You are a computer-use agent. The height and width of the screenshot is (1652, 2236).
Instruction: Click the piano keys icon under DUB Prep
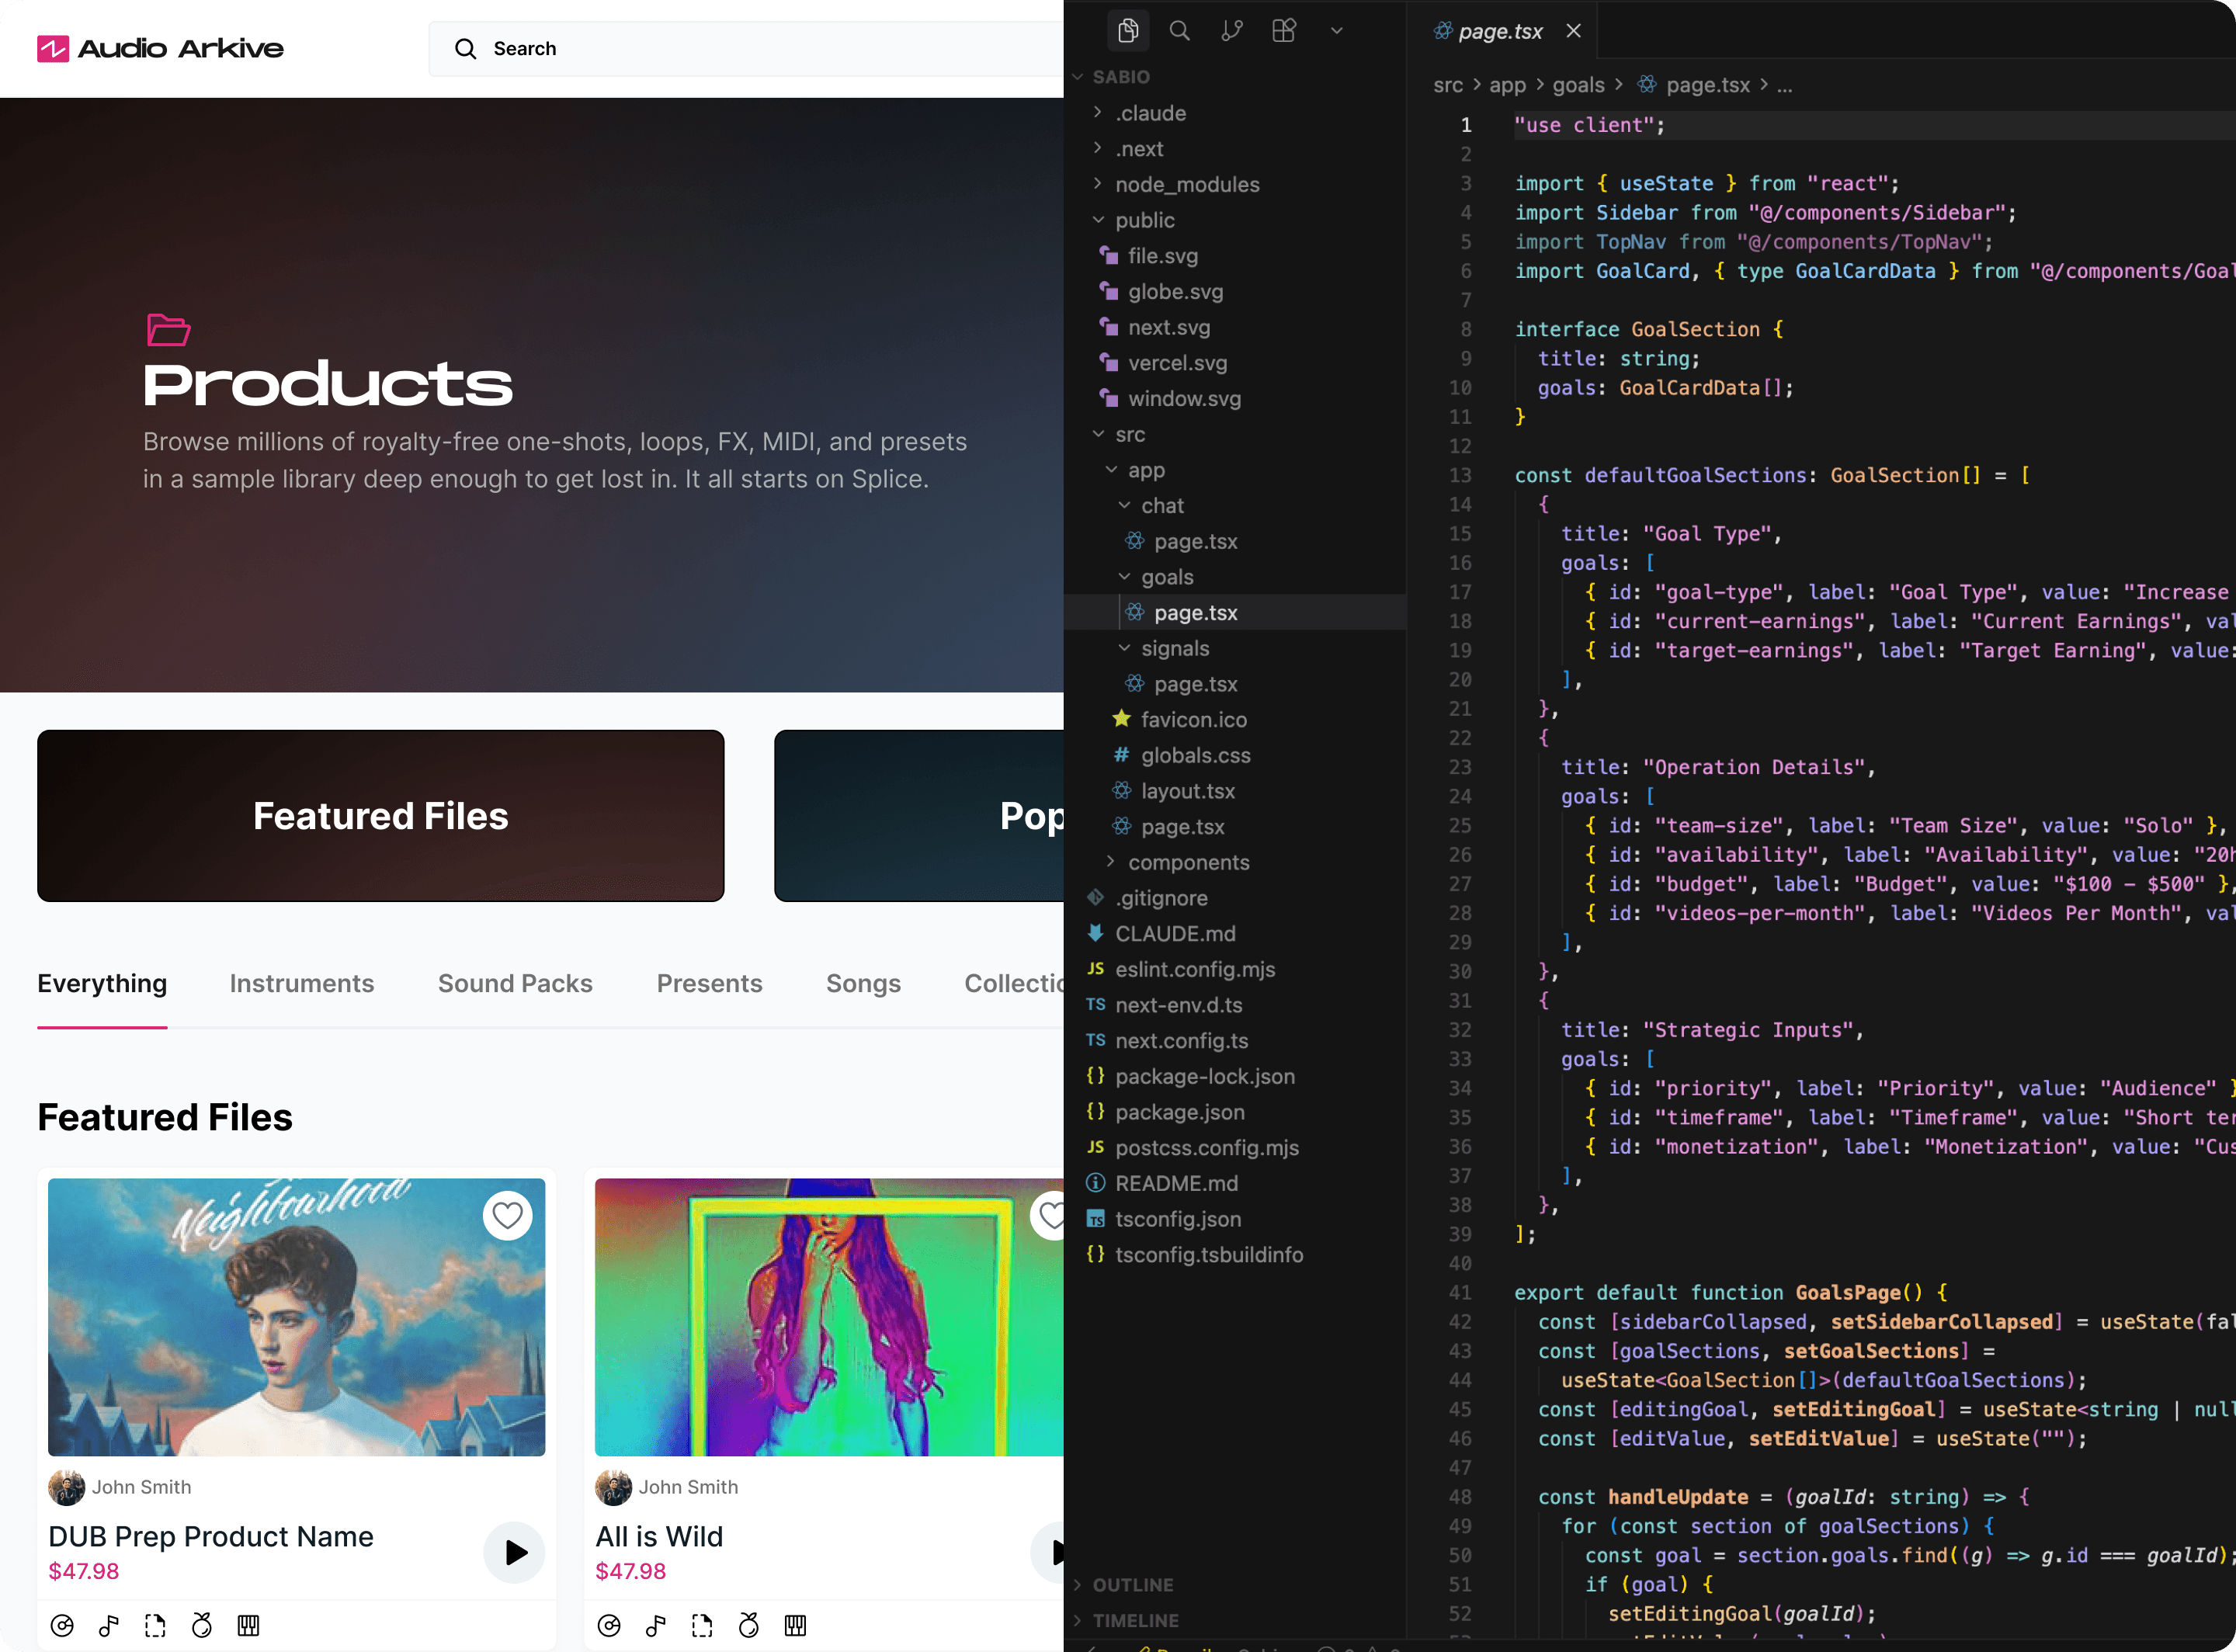click(248, 1625)
